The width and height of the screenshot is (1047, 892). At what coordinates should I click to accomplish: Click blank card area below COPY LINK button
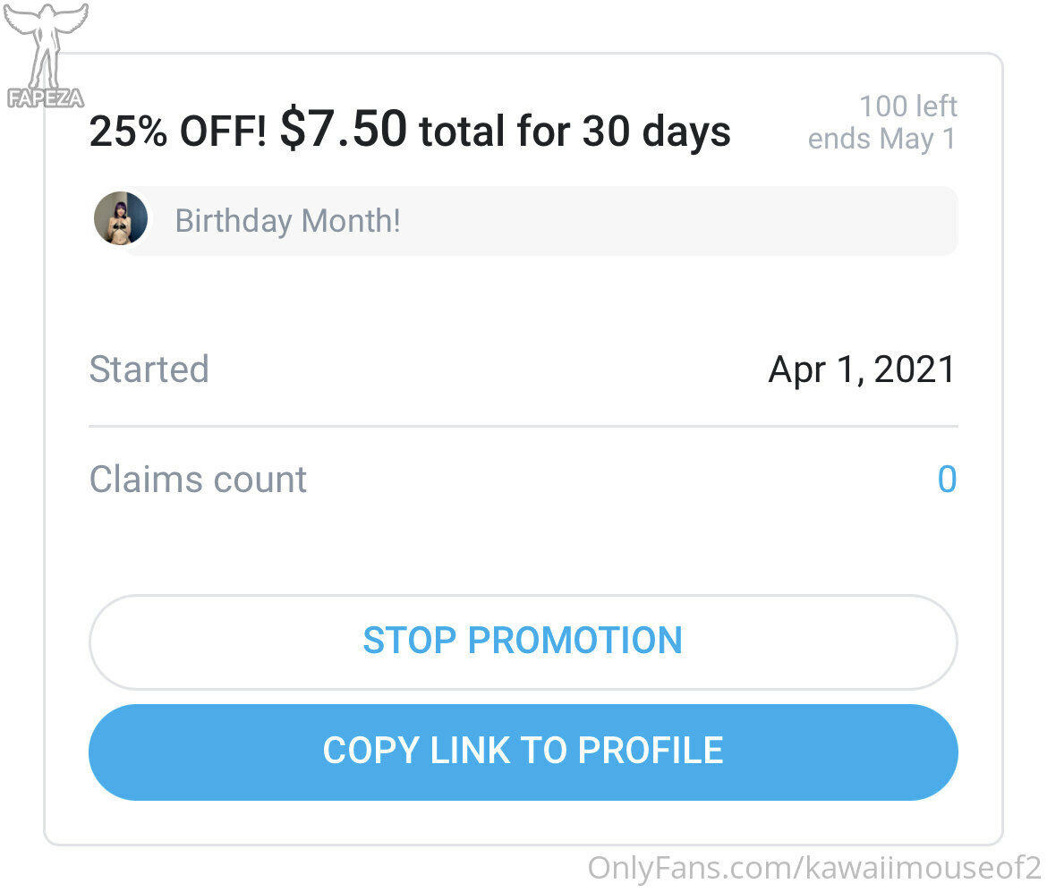(x=523, y=823)
